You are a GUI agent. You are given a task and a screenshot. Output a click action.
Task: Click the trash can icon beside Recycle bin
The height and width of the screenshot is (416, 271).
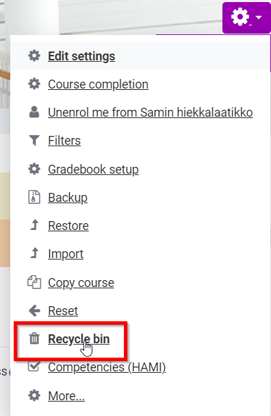(x=34, y=338)
